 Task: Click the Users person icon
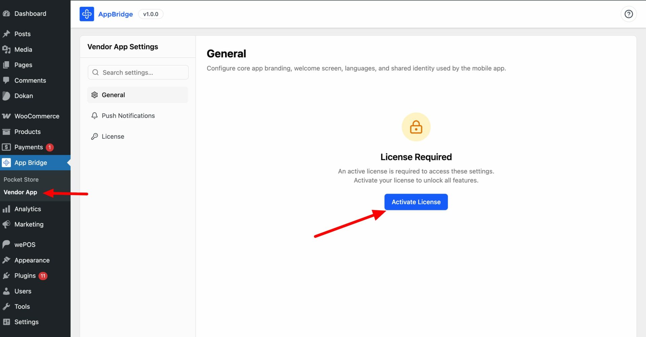6,291
